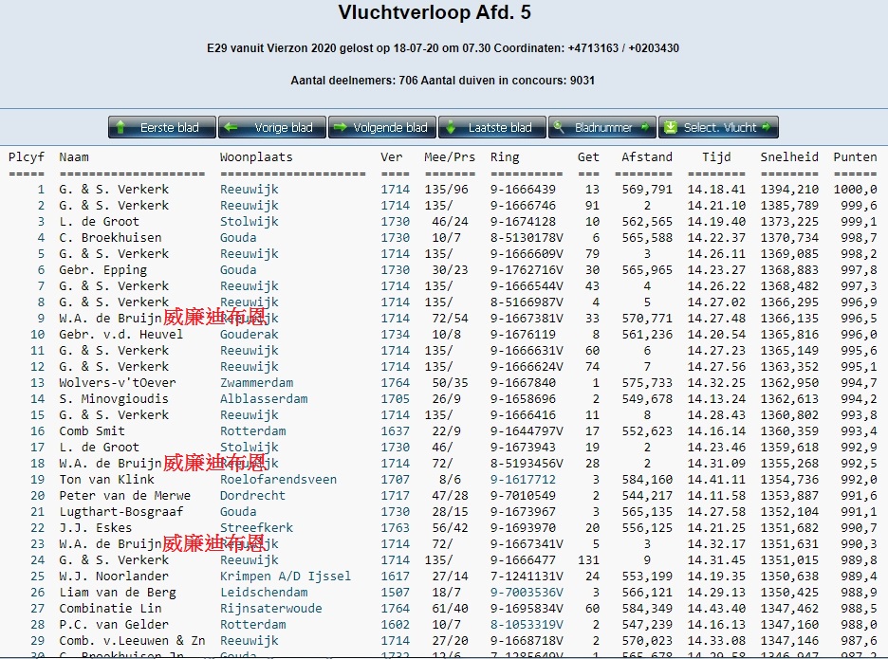Open Leidschendam link for Liam van de Berg
Viewport: 888px width, 659px height.
point(264,593)
